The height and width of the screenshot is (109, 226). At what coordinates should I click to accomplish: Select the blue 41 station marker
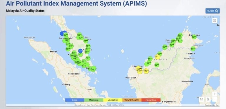coord(80,51)
